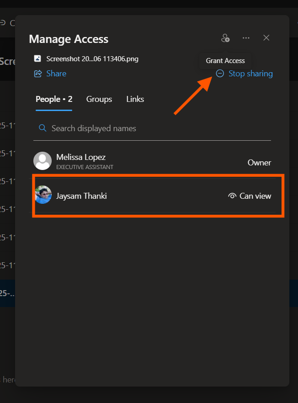Viewport: 298px width, 403px height.
Task: Select the Melissa Lopez name
Action: pyautogui.click(x=81, y=157)
